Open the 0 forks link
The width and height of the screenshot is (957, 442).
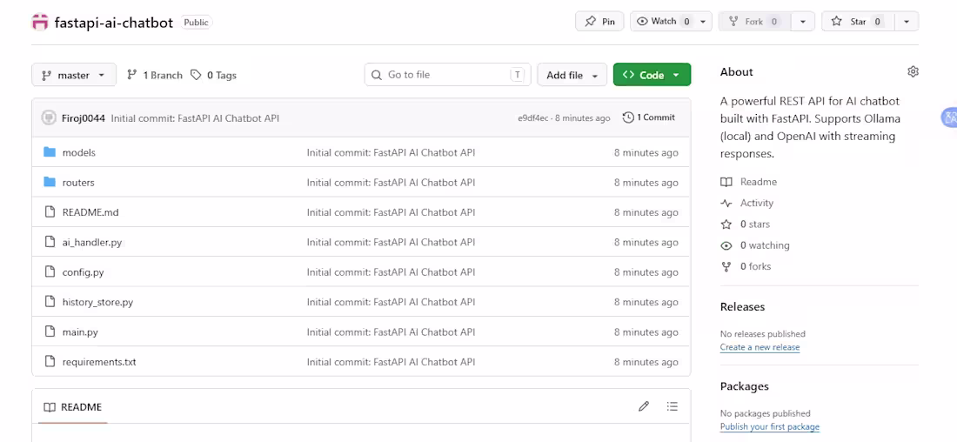[755, 266]
